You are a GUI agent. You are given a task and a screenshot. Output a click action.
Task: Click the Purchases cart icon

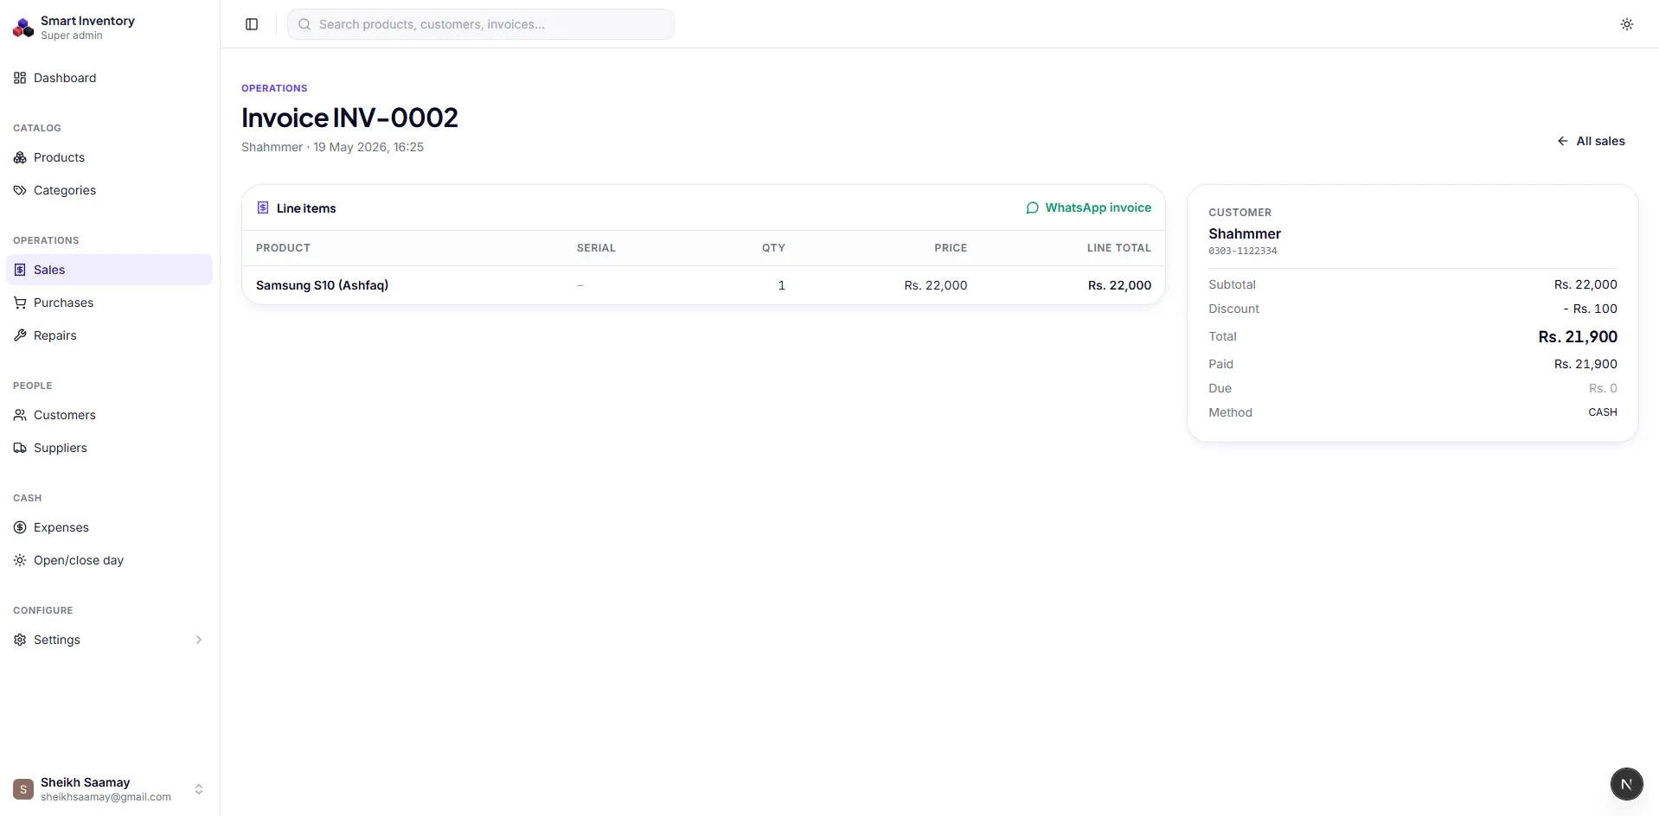(20, 303)
